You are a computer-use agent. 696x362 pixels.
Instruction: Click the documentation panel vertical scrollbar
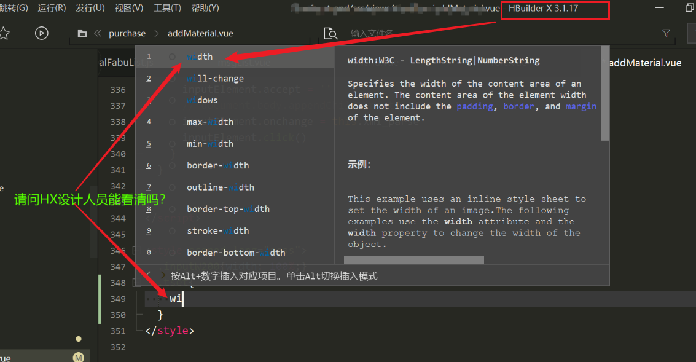[x=605, y=93]
